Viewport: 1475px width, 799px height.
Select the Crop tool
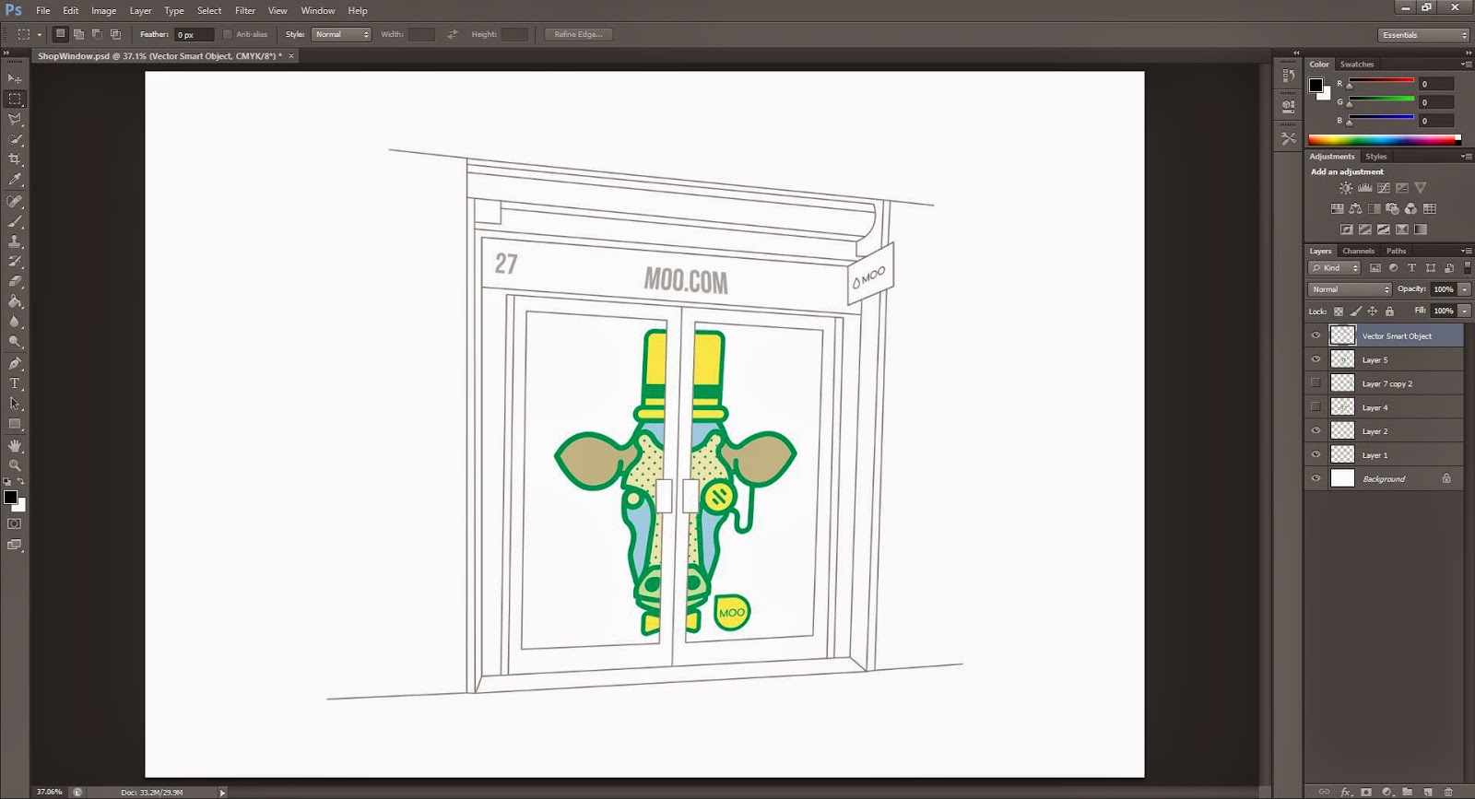tap(15, 159)
